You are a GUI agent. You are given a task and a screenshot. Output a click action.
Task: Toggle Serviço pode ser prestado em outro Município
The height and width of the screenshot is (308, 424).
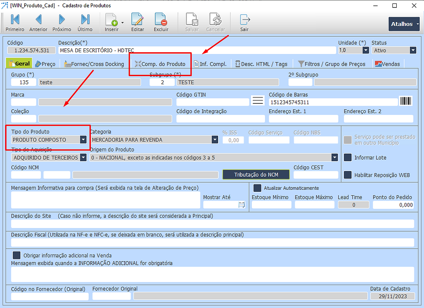tap(347, 140)
